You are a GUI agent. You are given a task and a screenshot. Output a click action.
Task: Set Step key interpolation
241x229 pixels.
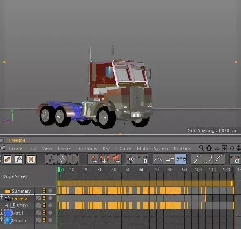click(x=170, y=159)
